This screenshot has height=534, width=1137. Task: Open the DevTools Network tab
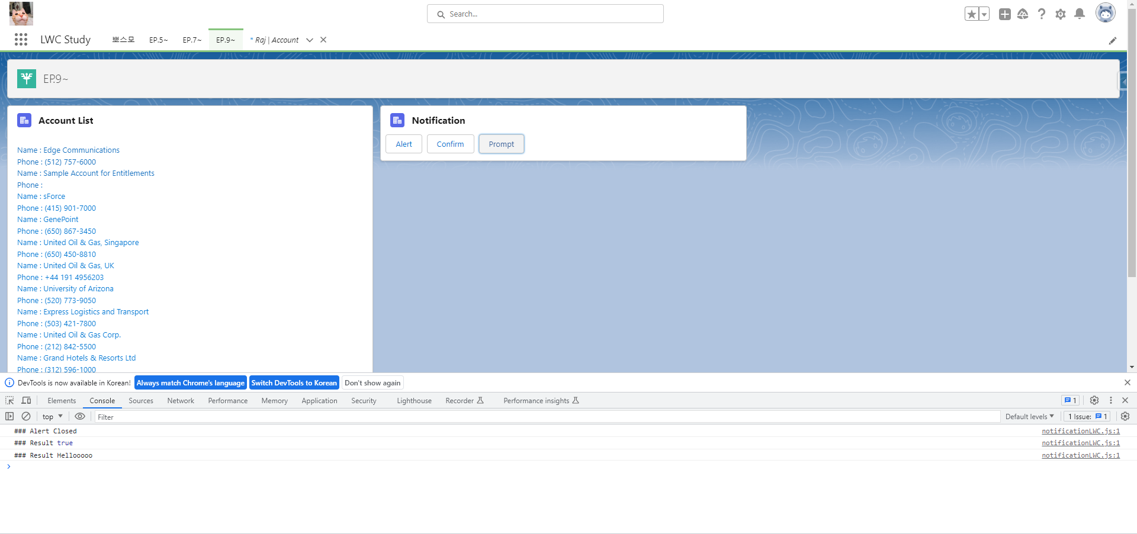[181, 401]
